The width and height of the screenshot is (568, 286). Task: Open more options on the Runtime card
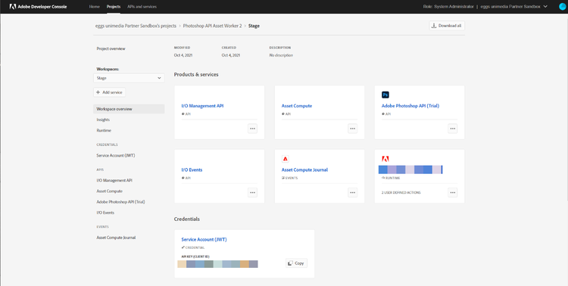452,193
